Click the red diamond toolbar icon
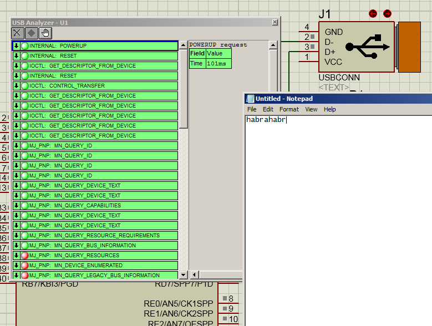Viewport: 432px width, 326px height. click(x=32, y=33)
